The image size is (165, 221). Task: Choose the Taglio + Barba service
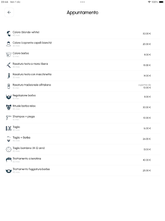coord(82,139)
